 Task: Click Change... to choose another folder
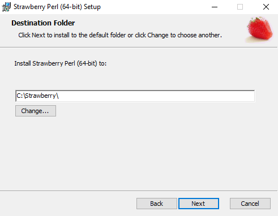click(x=36, y=111)
